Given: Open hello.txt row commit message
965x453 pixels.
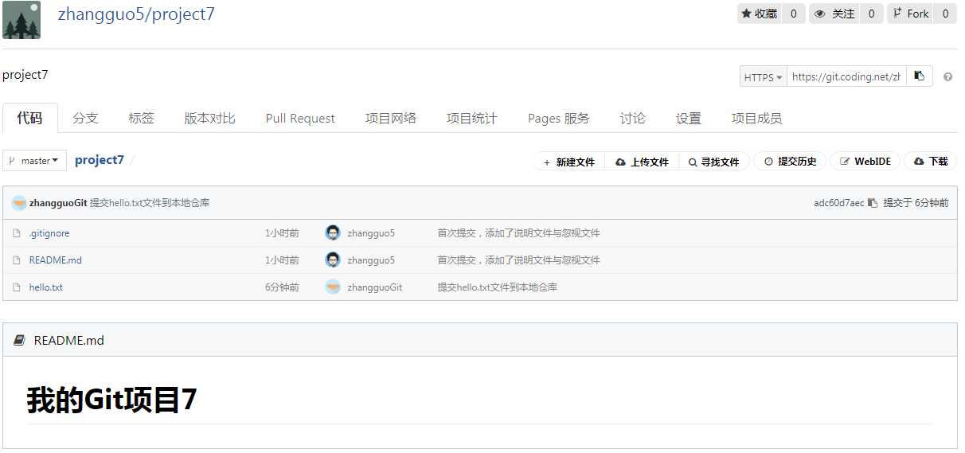Looking at the screenshot, I should click(498, 287).
